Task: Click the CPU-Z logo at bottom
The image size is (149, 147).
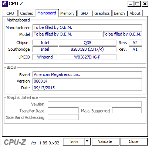Action: [15, 142]
